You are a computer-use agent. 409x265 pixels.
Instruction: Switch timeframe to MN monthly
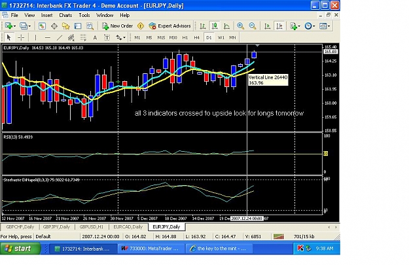[x=232, y=37]
